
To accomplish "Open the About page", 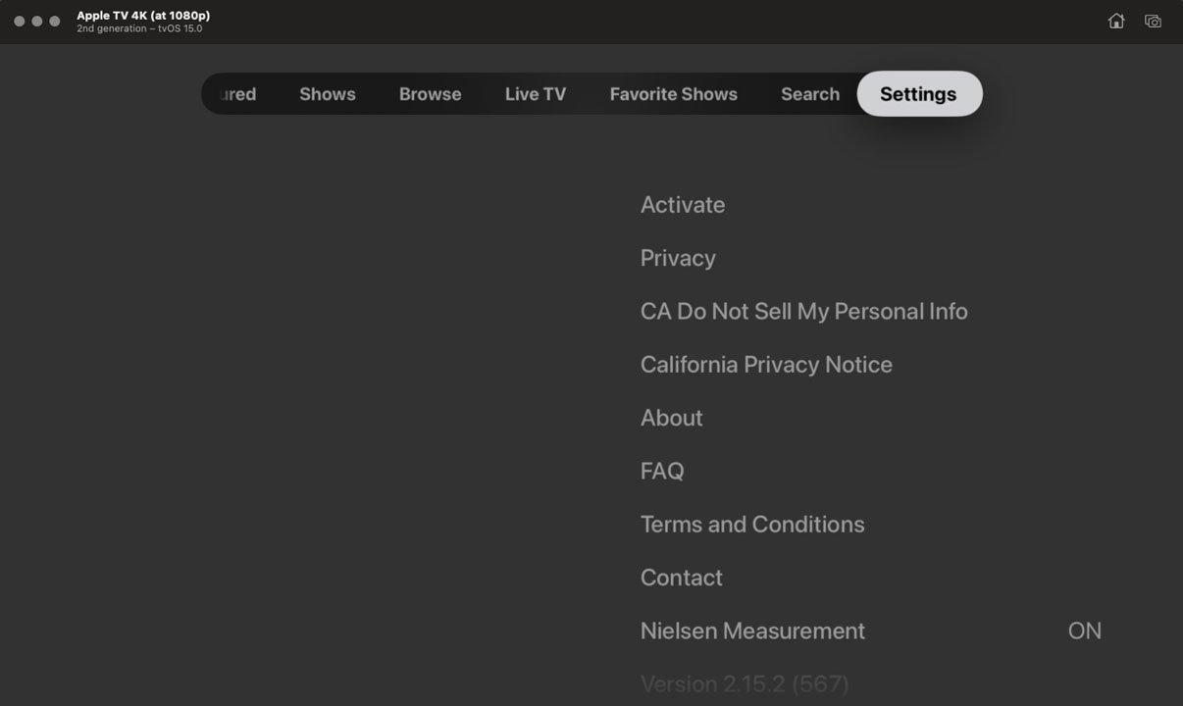I will (x=671, y=418).
